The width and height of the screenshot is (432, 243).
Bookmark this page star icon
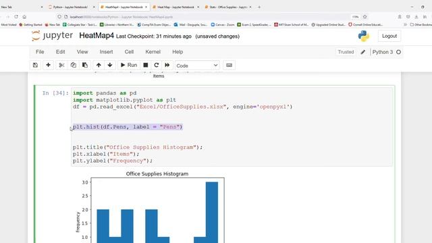(x=365, y=17)
